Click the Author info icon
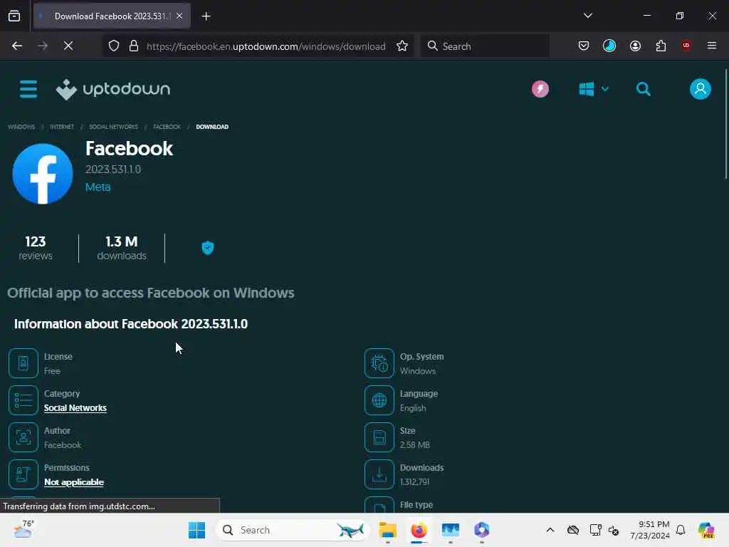The height and width of the screenshot is (547, 729). tap(23, 437)
